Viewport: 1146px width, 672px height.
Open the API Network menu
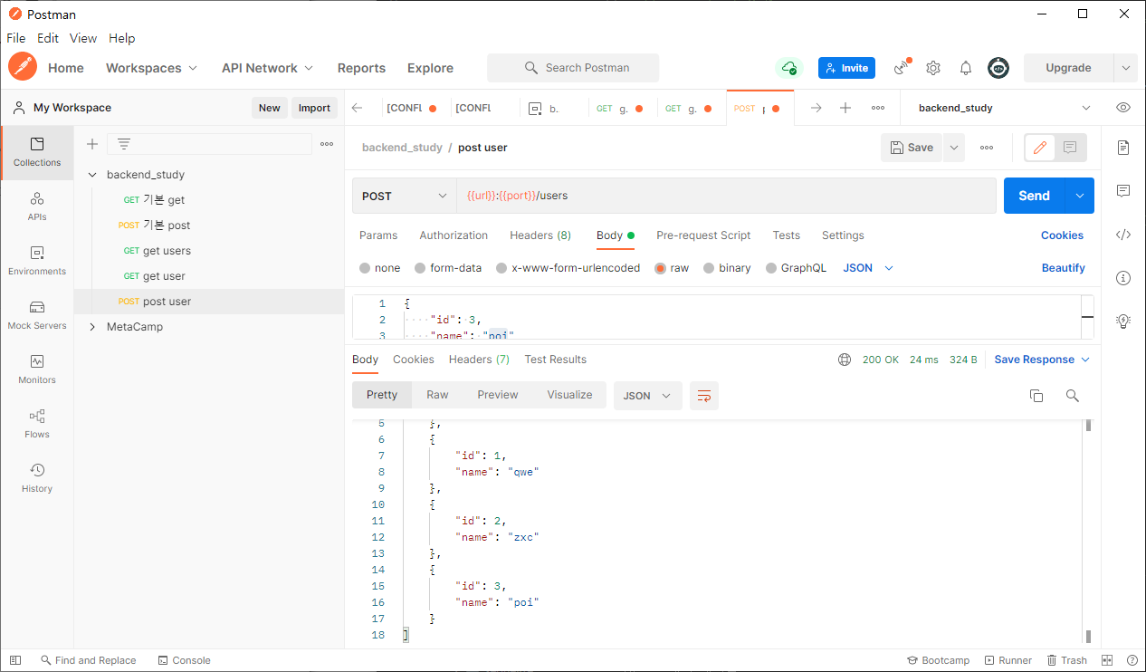(267, 68)
